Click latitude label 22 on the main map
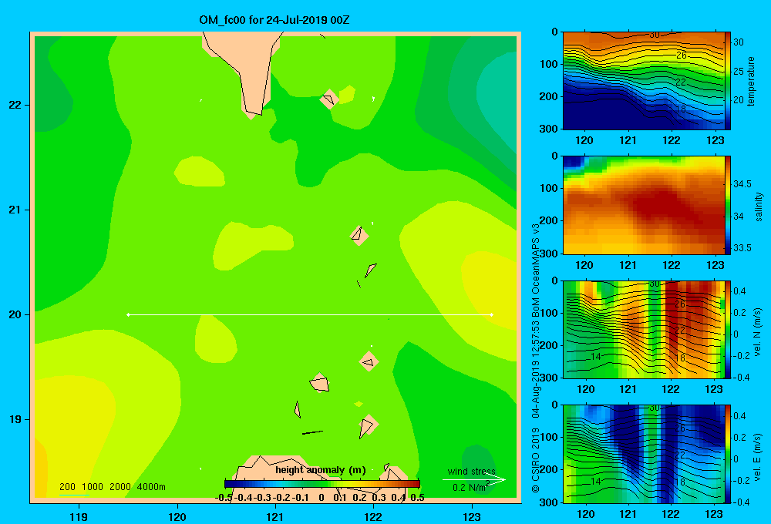 click(15, 106)
